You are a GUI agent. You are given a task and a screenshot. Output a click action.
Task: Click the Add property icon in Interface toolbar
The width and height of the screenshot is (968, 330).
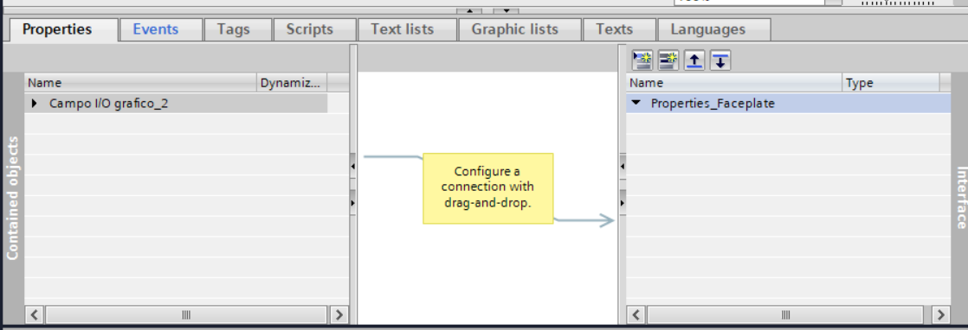tap(668, 60)
